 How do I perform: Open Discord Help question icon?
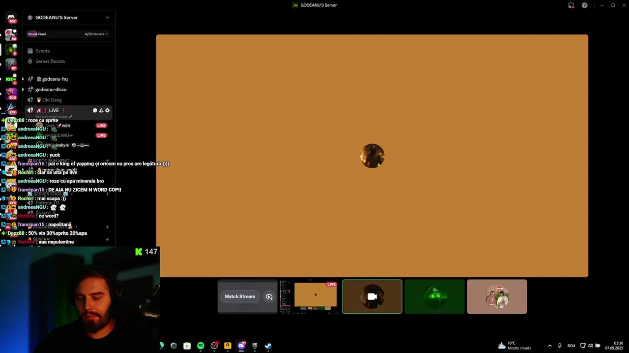[584, 5]
